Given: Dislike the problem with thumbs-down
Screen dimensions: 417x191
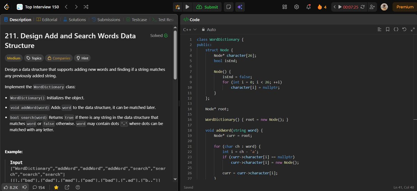Looking at the screenshot, I should click(x=24, y=188).
